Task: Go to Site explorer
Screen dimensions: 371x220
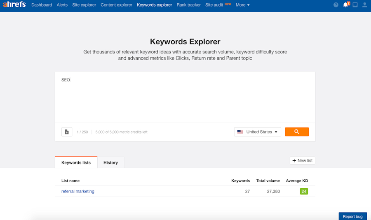Action: point(84,5)
